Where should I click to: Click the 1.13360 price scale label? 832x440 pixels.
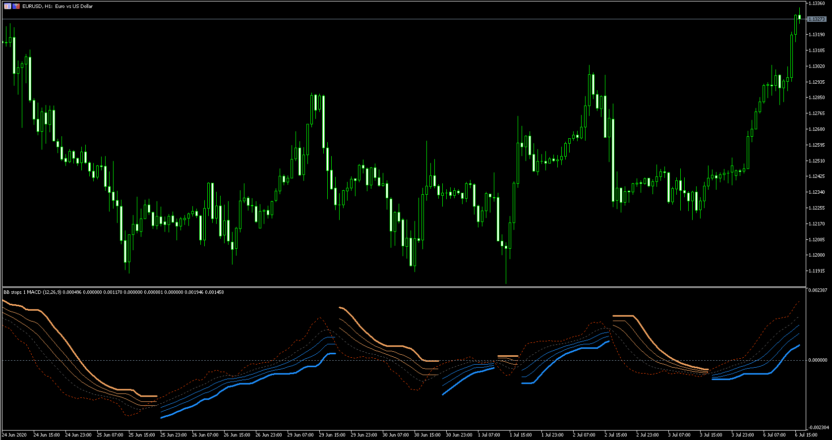(x=817, y=3)
